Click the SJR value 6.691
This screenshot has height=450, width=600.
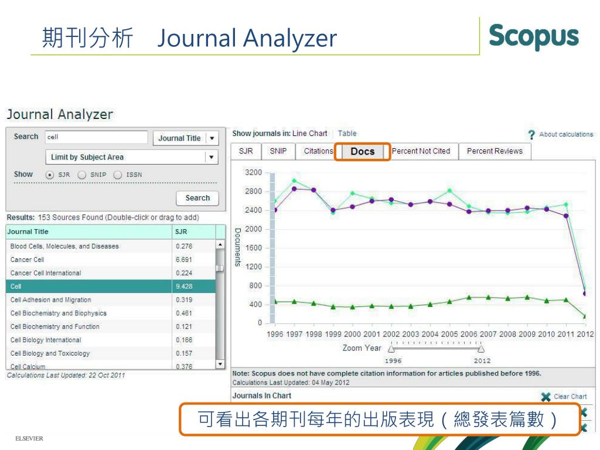click(184, 260)
